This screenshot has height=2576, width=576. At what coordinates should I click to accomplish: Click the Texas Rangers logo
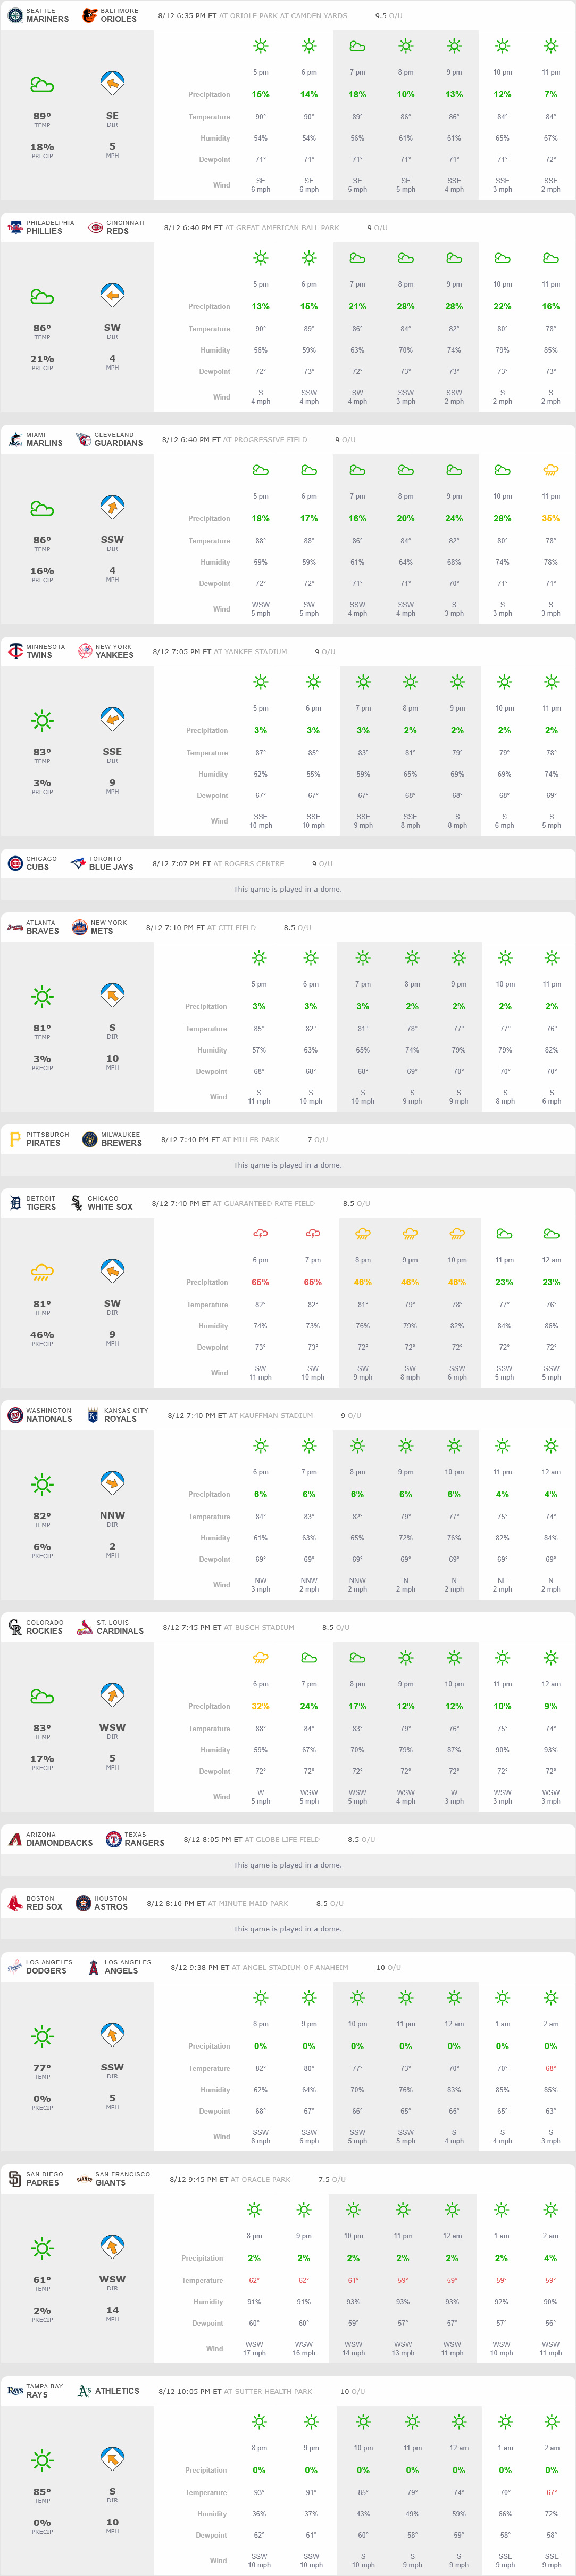pyautogui.click(x=114, y=1839)
